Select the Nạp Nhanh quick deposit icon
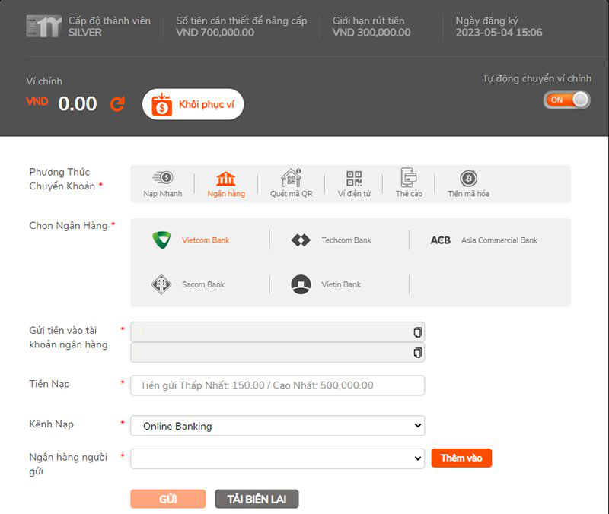 [162, 179]
